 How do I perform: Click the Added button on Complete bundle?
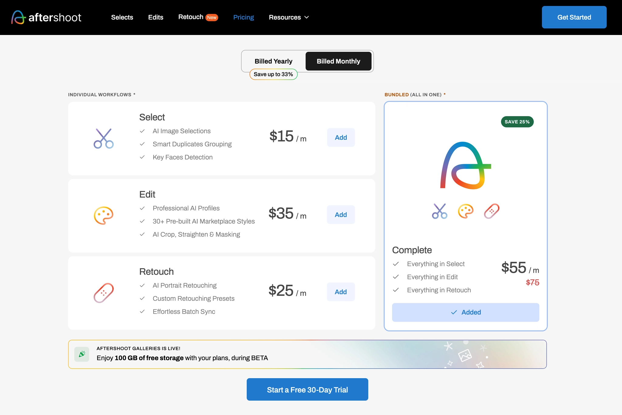[x=466, y=312]
